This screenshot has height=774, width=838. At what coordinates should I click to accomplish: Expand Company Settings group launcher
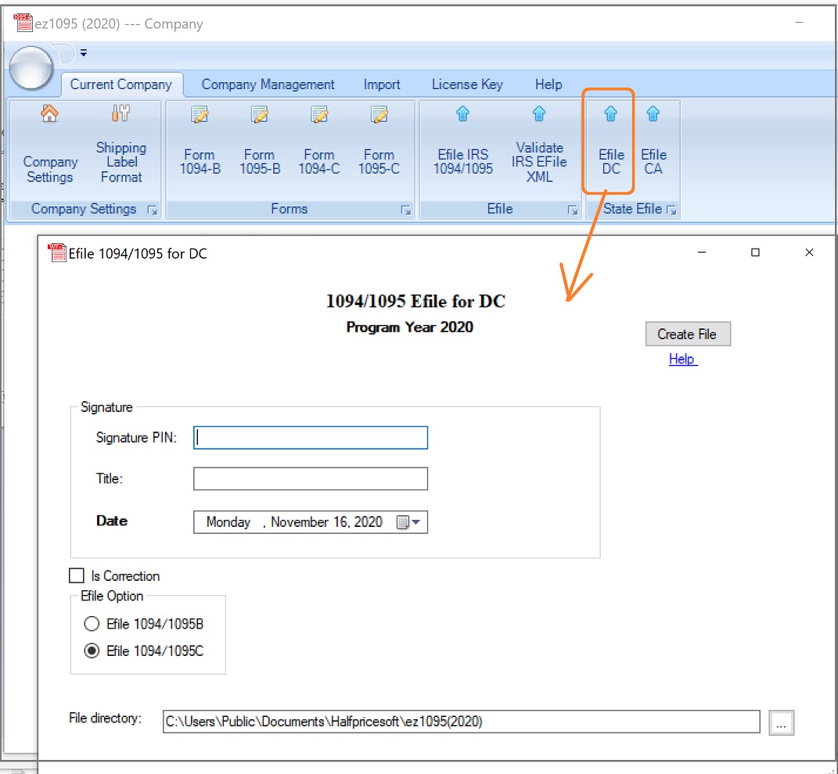tap(152, 210)
